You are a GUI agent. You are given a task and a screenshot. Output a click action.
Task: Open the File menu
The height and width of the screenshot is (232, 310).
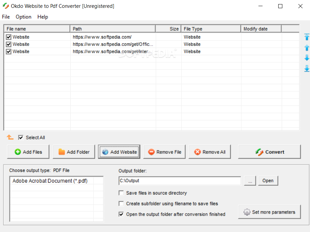pyautogui.click(x=6, y=17)
